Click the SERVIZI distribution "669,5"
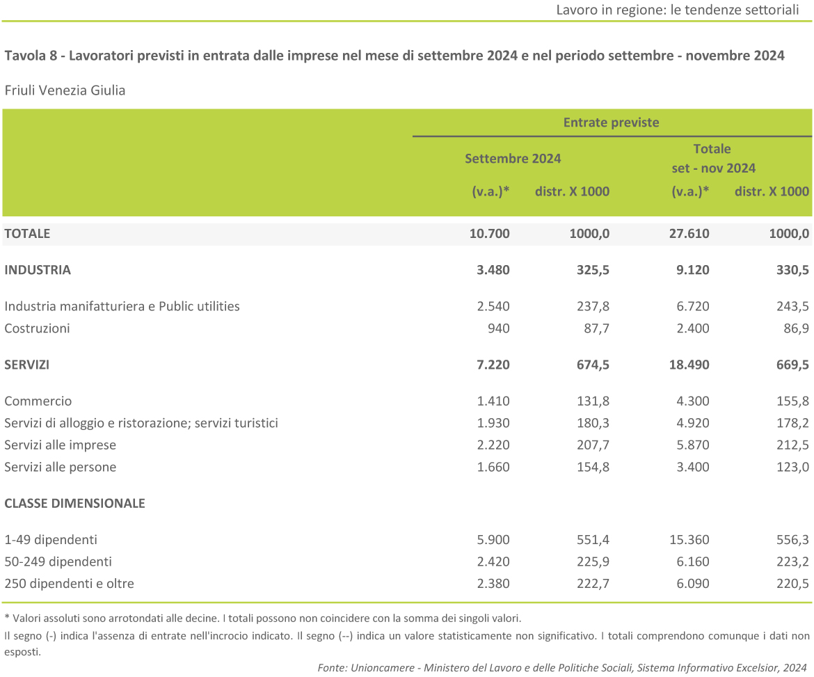Image resolution: width=814 pixels, height=677 pixels. point(792,365)
